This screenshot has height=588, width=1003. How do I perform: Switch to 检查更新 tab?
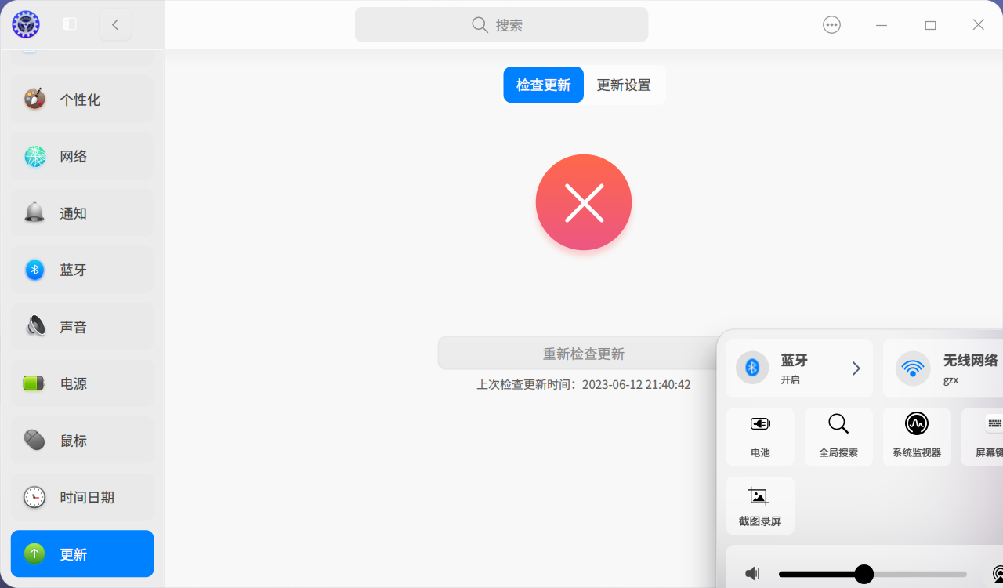[543, 85]
